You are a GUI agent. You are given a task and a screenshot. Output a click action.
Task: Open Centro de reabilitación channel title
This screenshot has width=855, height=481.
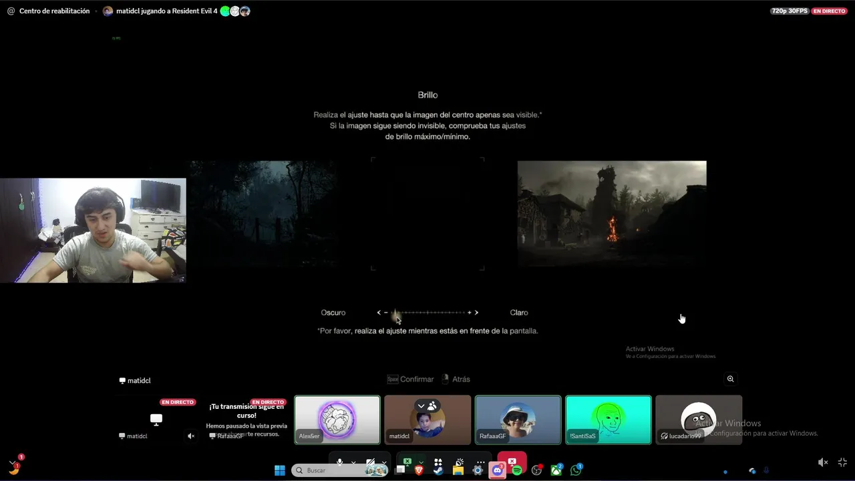click(x=54, y=11)
